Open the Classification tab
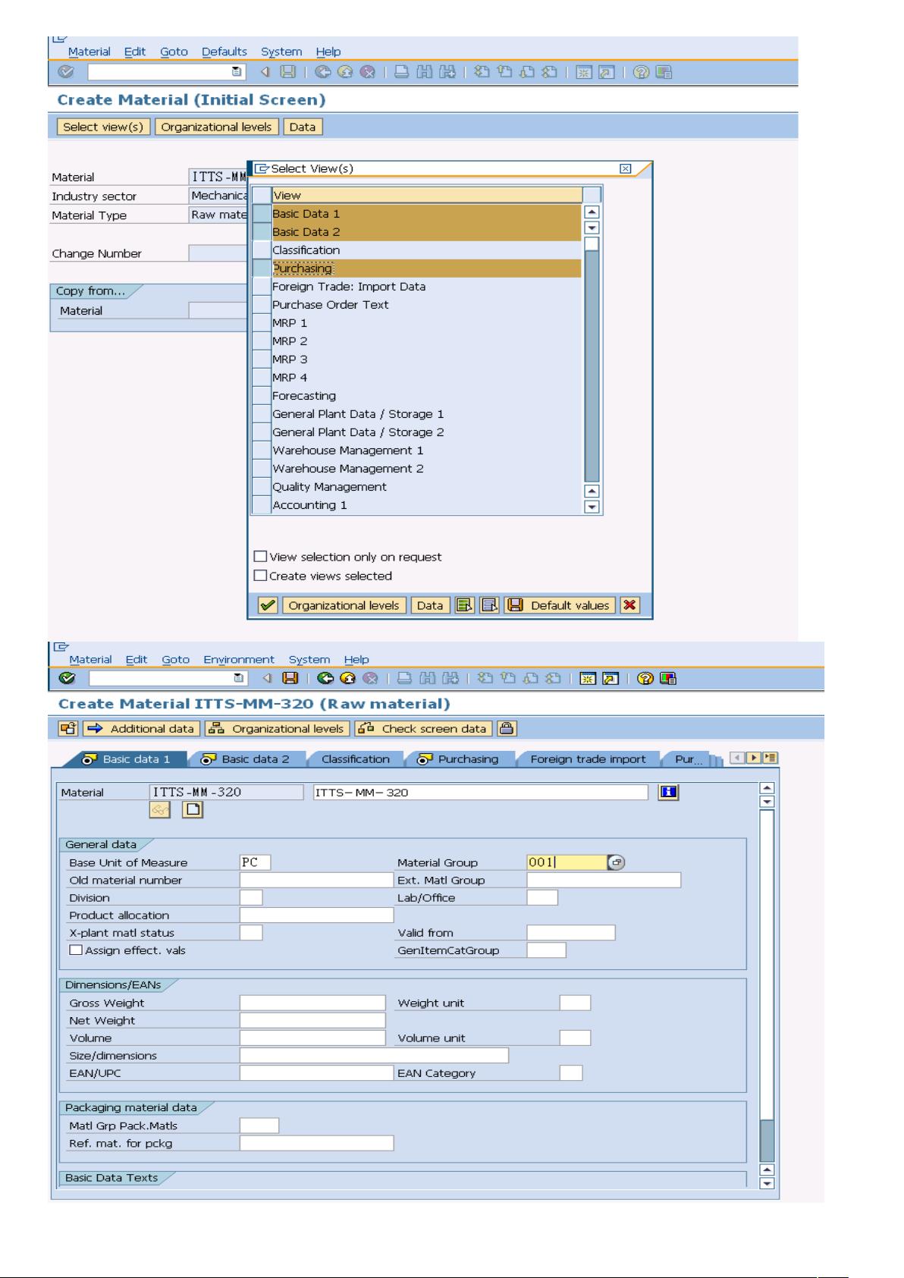The height and width of the screenshot is (1278, 904). coord(355,758)
